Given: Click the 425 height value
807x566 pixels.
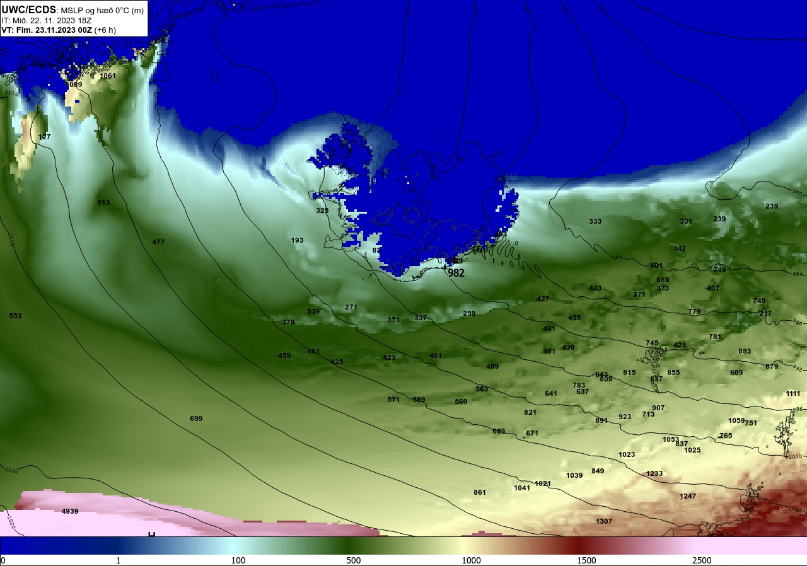Looking at the screenshot, I should (x=337, y=362).
